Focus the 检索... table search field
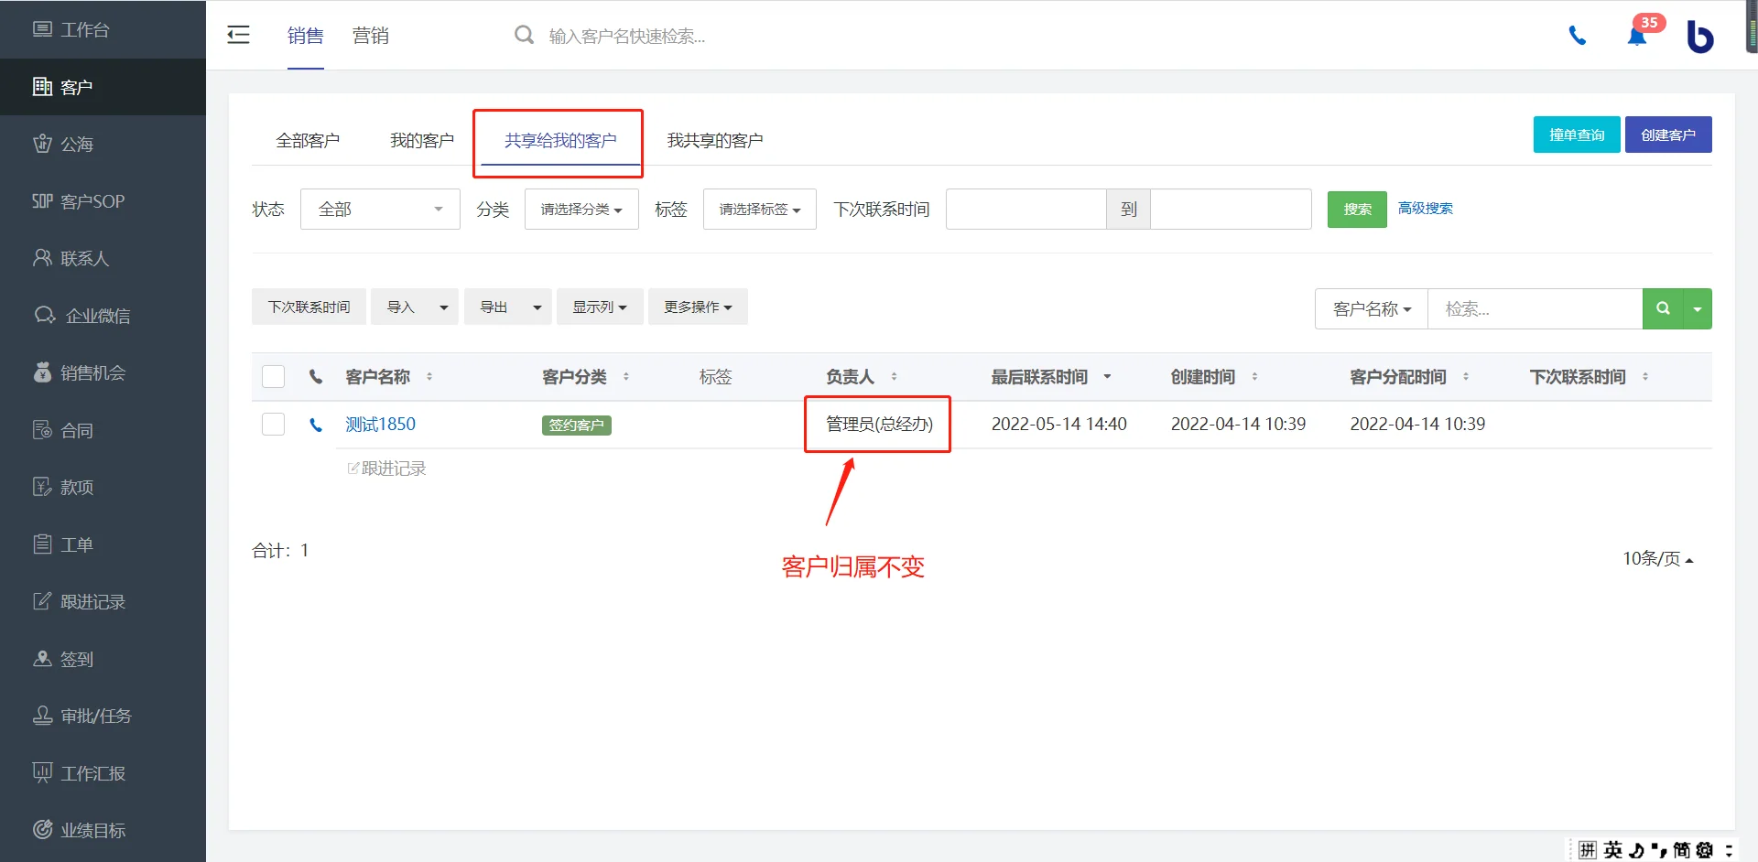The width and height of the screenshot is (1758, 862). (x=1536, y=308)
